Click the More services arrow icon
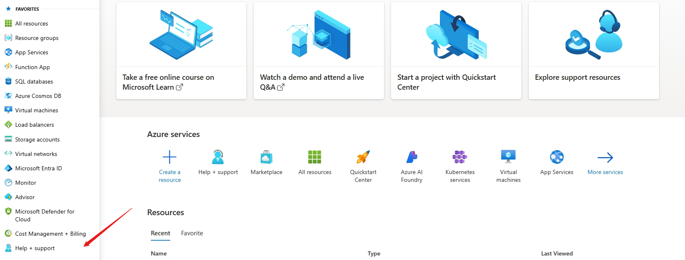The height and width of the screenshot is (260, 685). tap(605, 158)
